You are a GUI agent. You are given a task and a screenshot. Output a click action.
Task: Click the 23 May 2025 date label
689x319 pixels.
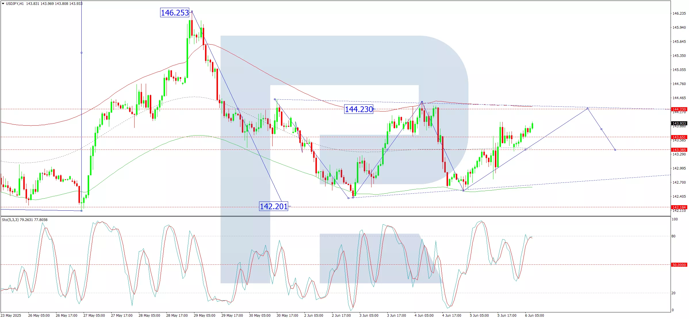(x=11, y=316)
